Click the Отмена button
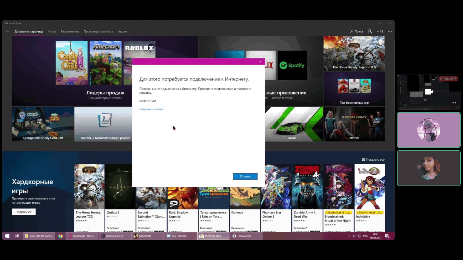This screenshot has height=260, width=463. [245, 177]
